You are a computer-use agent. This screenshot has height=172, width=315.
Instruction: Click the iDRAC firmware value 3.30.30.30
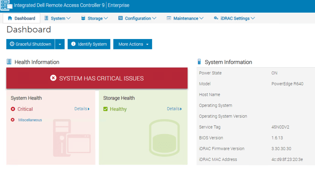click(x=281, y=149)
